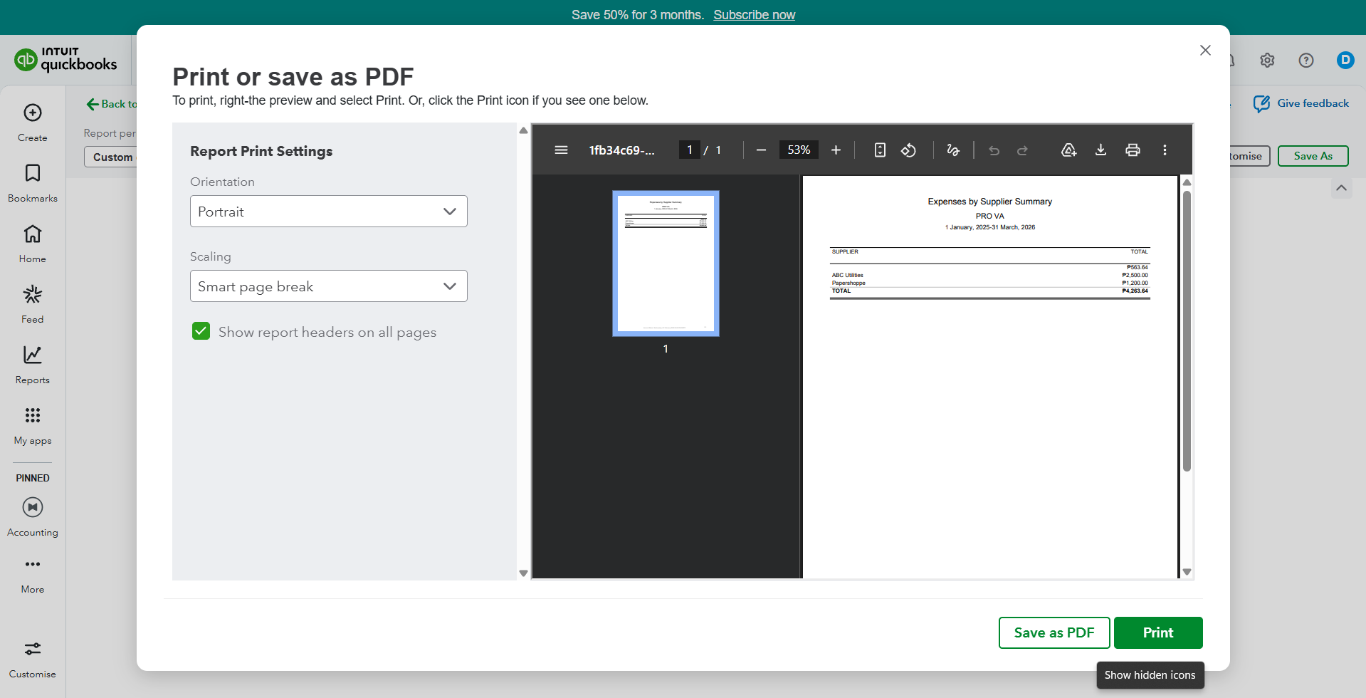This screenshot has height=698, width=1366.
Task: Click the Subscribe now link
Action: click(755, 15)
